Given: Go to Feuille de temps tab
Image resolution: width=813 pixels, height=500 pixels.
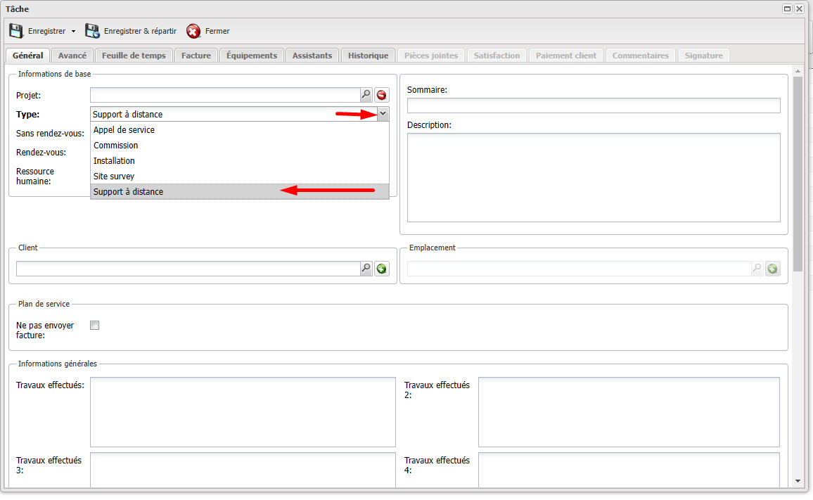Looking at the screenshot, I should pyautogui.click(x=134, y=56).
